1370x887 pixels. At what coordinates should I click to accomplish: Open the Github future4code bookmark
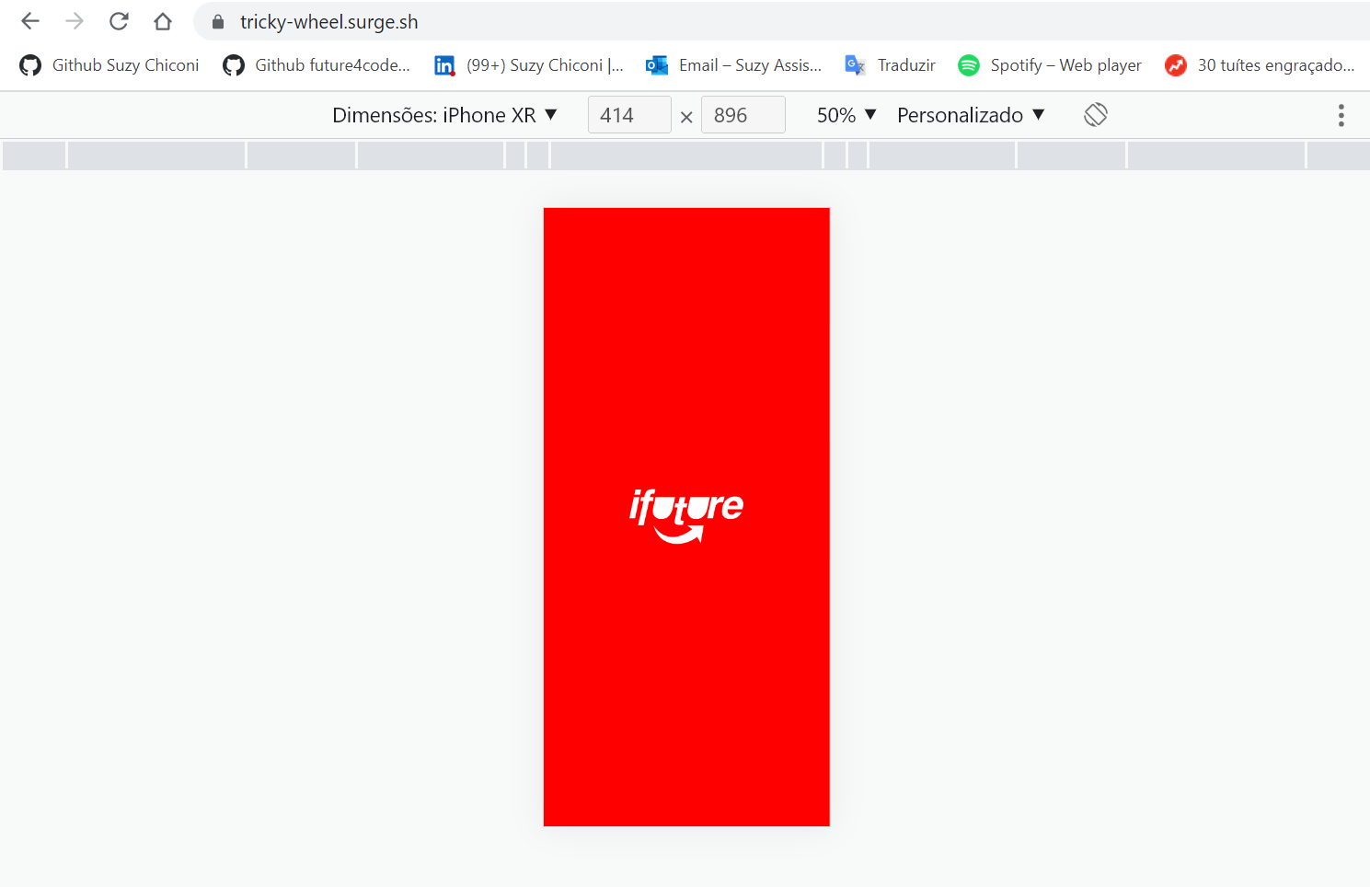coord(317,65)
